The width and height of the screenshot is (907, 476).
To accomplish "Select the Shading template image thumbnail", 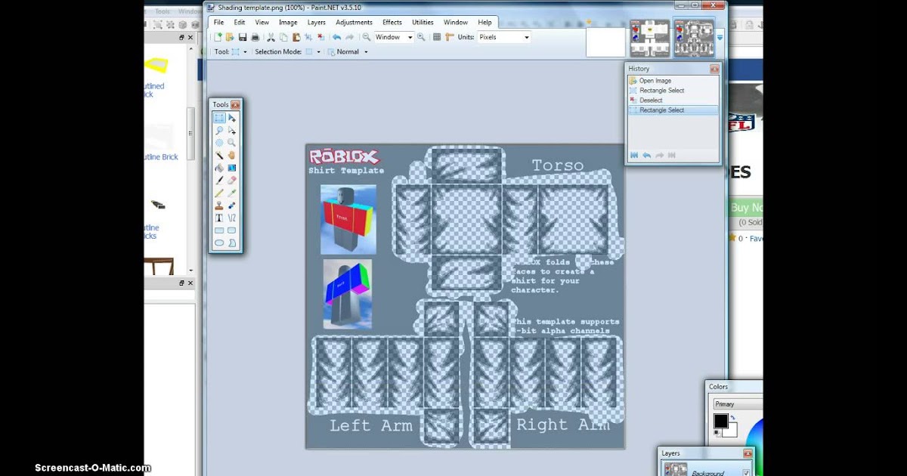I will point(694,39).
